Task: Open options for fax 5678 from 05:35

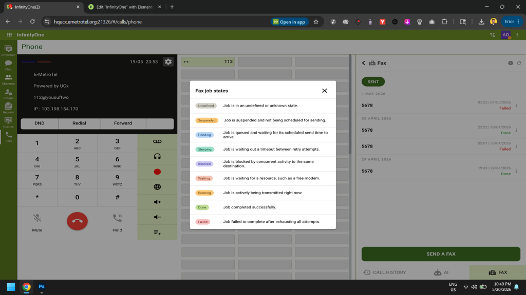Action: (516, 106)
